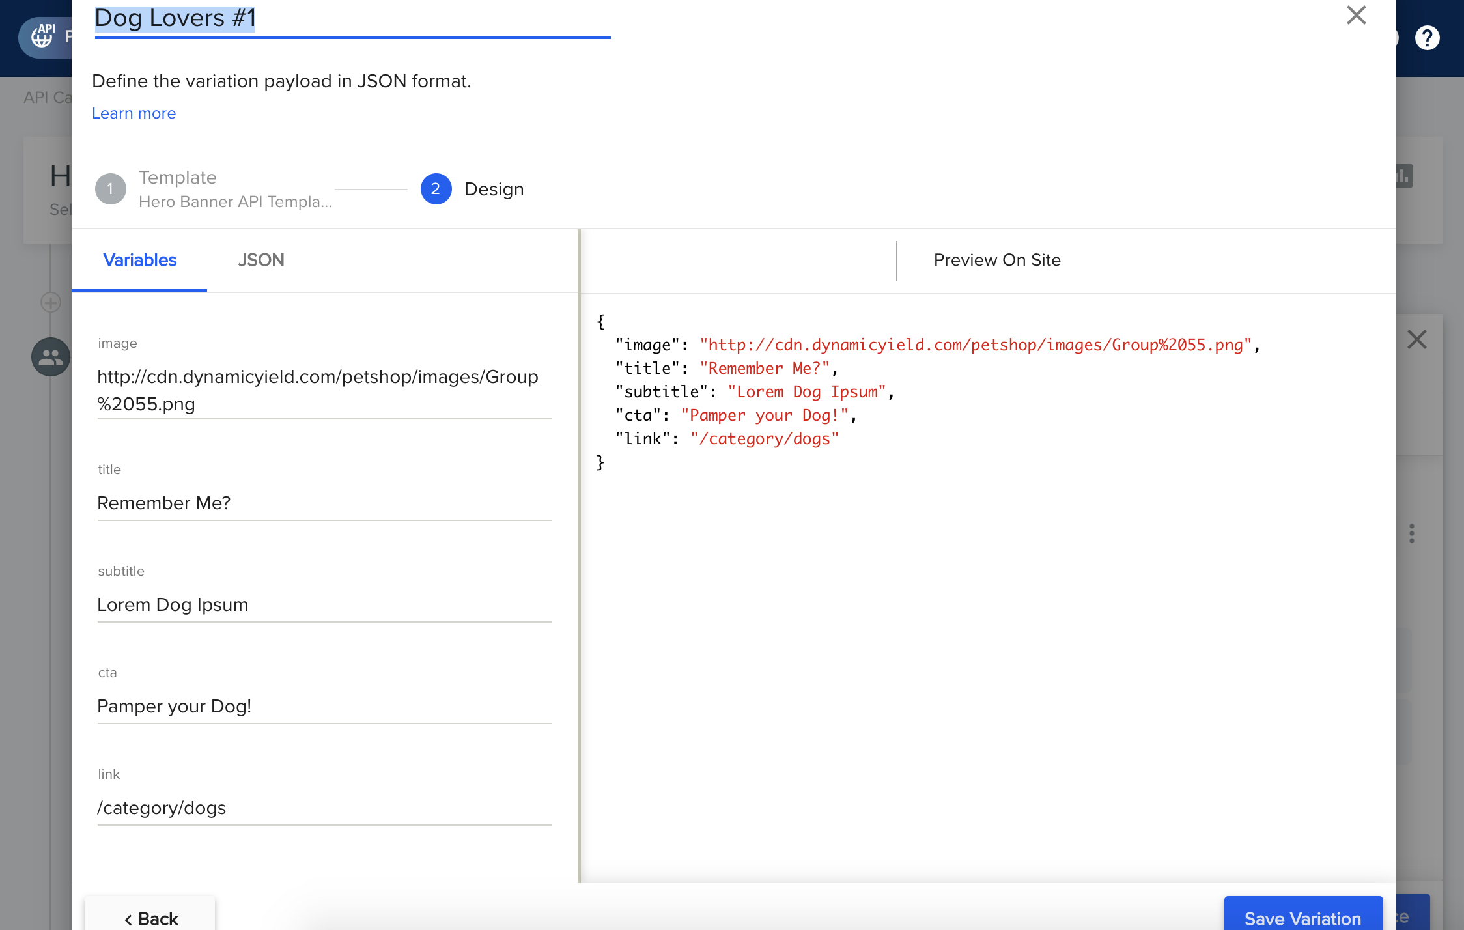Click the description text about JSON format

[281, 81]
